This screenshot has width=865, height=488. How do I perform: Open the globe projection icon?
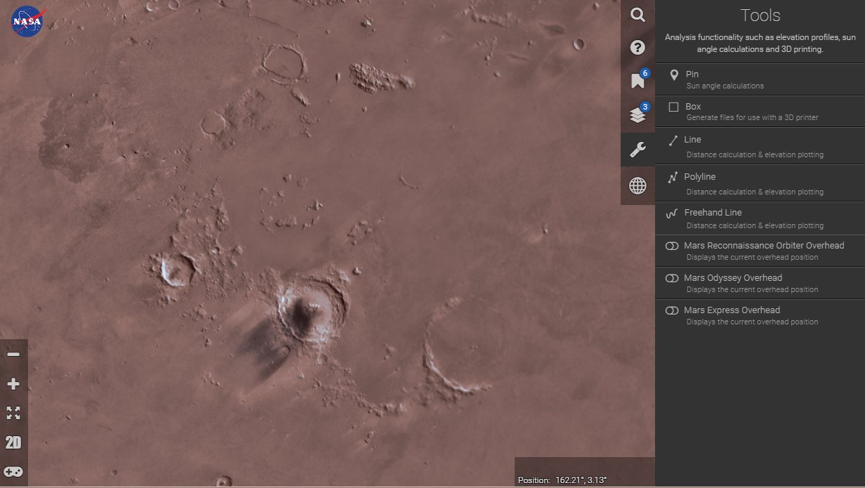638,185
